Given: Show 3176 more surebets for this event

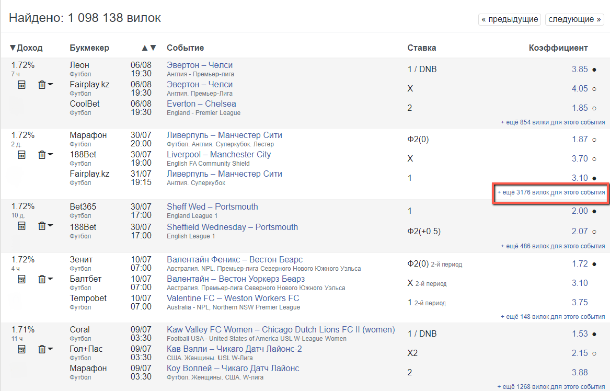Looking at the screenshot, I should point(551,192).
